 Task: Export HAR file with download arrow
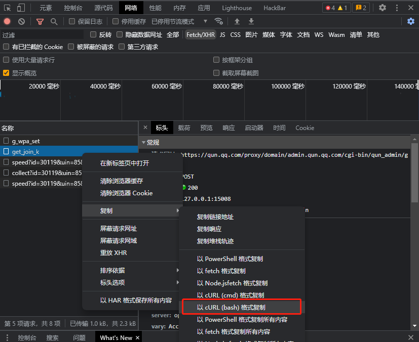(x=251, y=21)
